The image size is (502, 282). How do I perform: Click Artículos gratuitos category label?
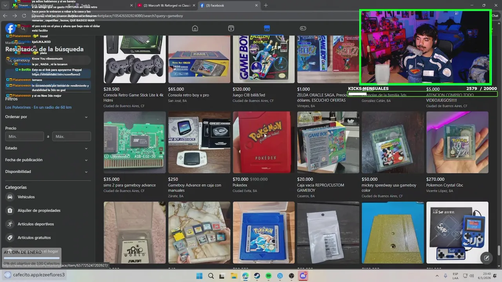(34, 237)
